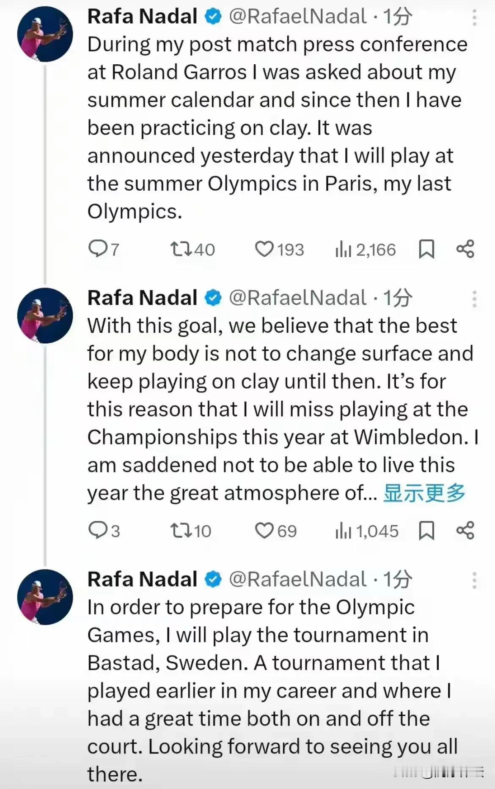Bookmark the second tweet about Wimbledon
Image resolution: width=495 pixels, height=789 pixels.
coord(426,530)
